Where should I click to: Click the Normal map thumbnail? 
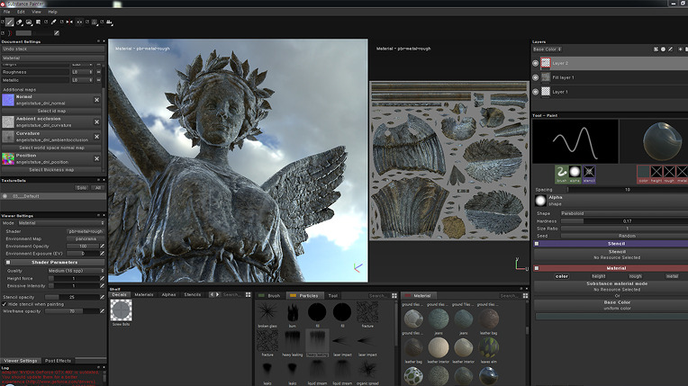pyautogui.click(x=8, y=100)
